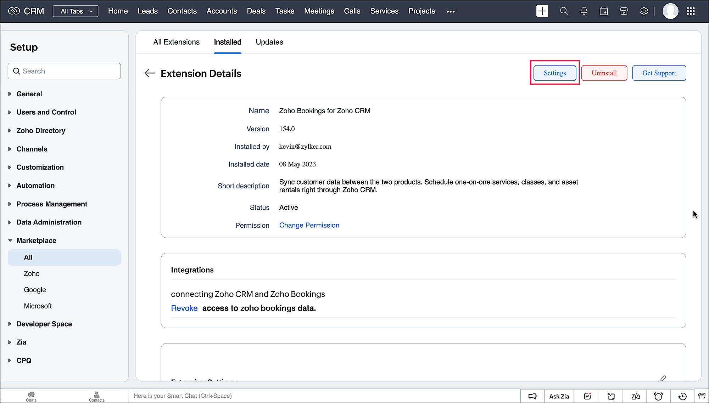Expand the Developer Space section

click(44, 324)
